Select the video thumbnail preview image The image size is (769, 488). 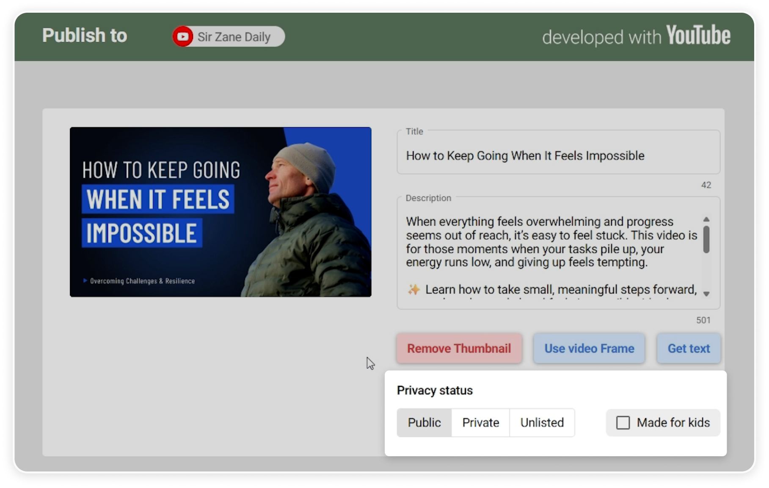click(221, 212)
